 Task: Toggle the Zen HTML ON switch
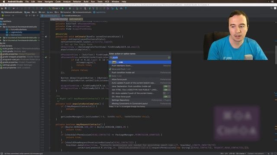[167, 90]
